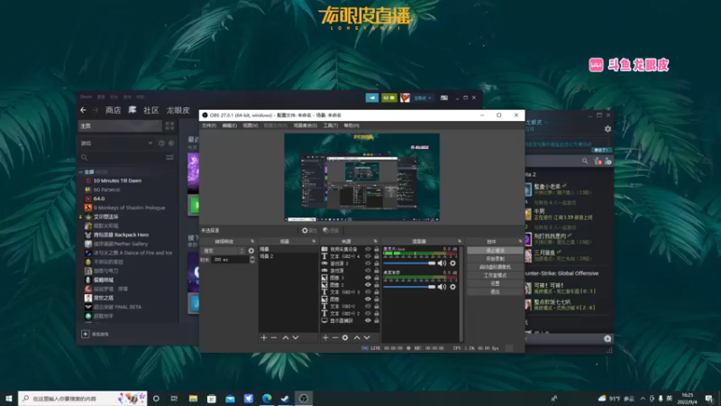Click transition duration stepper arrows
The height and width of the screenshot is (406, 721).
click(x=252, y=260)
